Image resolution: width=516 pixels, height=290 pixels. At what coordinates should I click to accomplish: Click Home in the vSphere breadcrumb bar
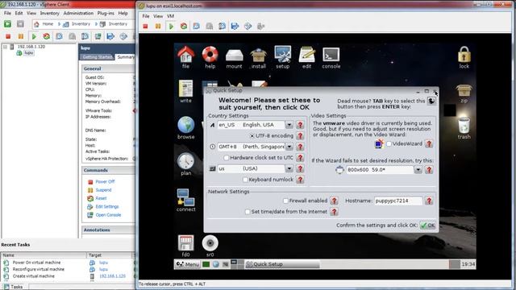tap(48, 24)
